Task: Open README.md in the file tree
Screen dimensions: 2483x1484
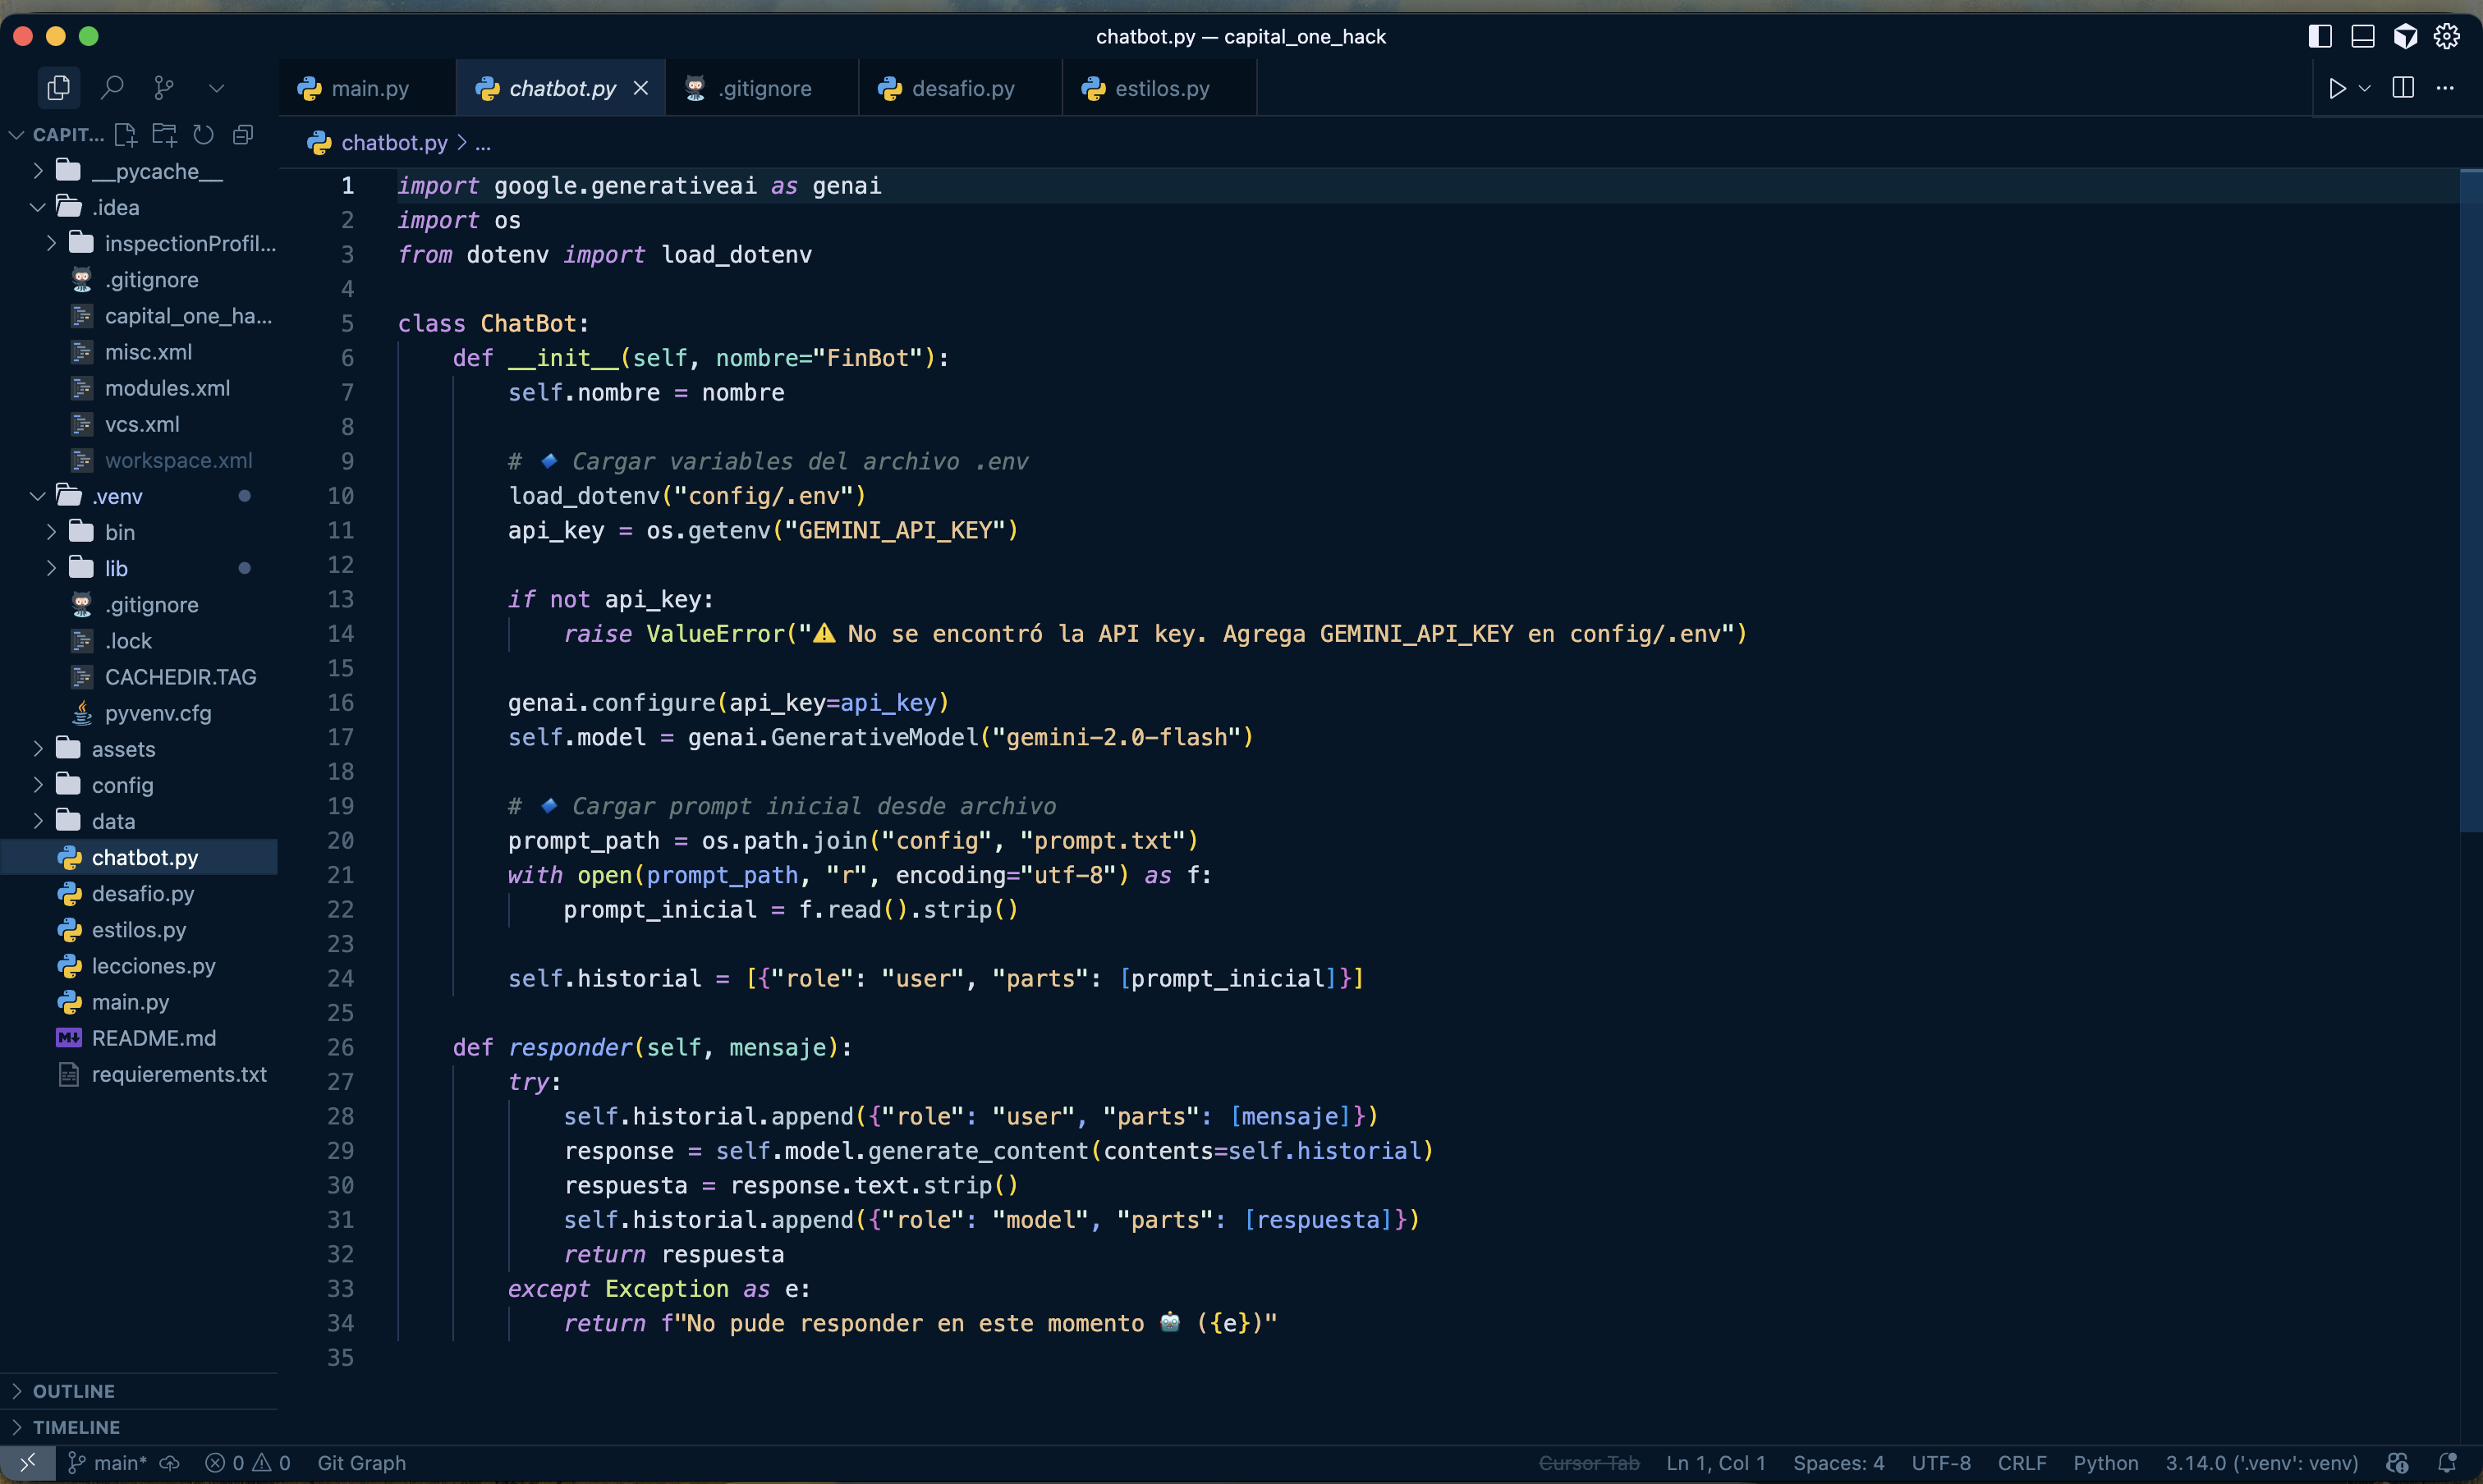Action: tap(153, 1038)
